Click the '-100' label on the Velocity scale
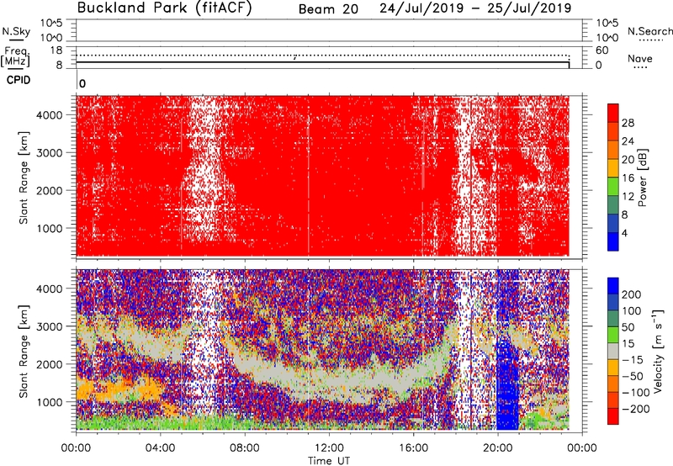 click(x=636, y=393)
